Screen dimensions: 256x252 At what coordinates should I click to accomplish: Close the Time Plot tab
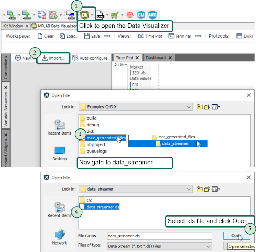click(x=137, y=58)
